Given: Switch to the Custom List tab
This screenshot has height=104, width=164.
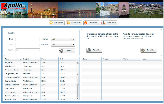Looking at the screenshot, I should pyautogui.click(x=74, y=23).
